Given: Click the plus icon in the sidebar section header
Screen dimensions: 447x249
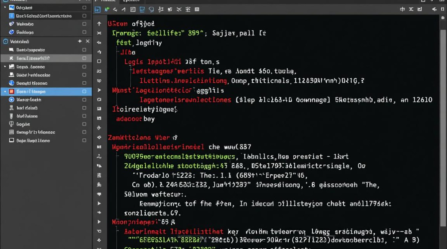Looking at the screenshot, I should pos(79,41).
